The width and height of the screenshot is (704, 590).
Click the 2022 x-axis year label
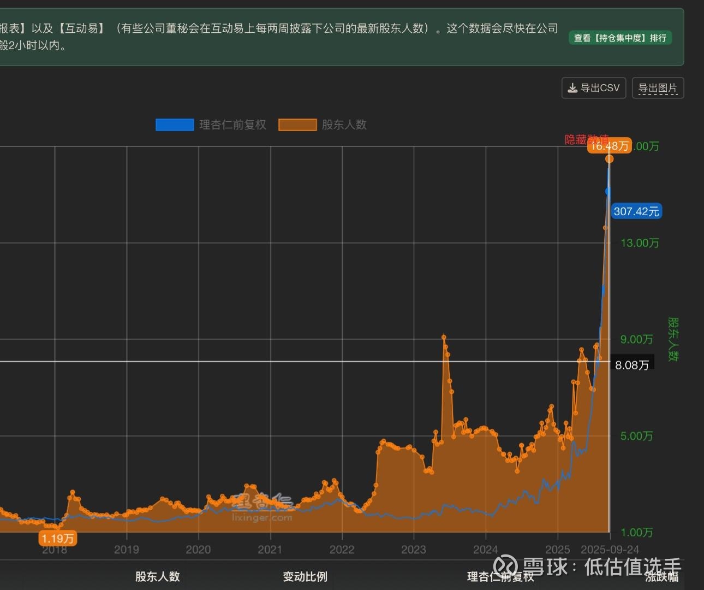tap(342, 550)
